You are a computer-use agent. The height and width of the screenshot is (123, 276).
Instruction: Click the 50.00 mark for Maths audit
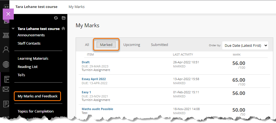pos(239,110)
